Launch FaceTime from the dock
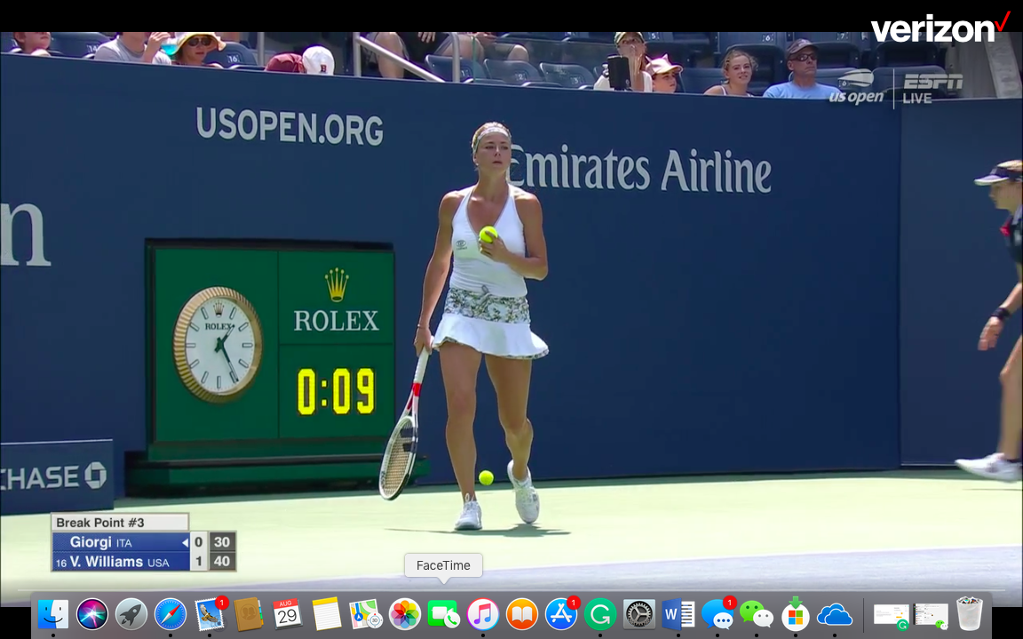 (x=443, y=614)
